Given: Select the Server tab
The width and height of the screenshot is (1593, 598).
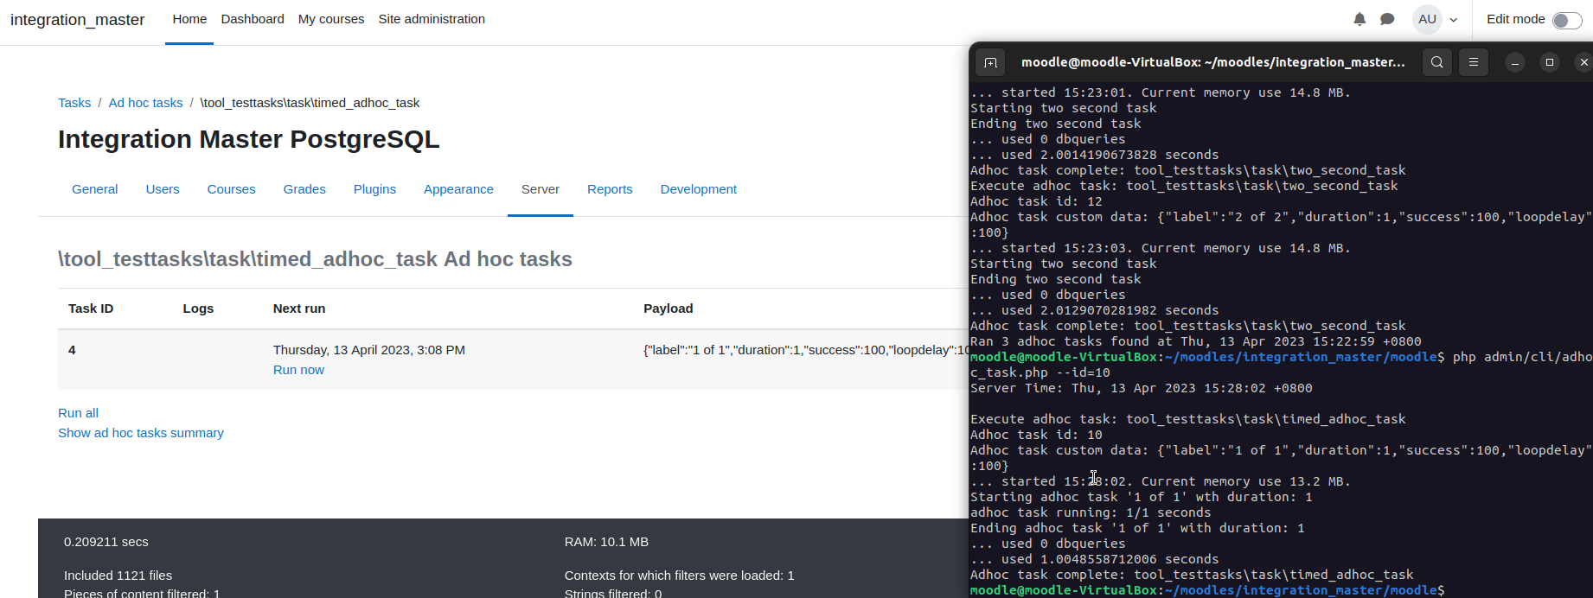Looking at the screenshot, I should point(541,189).
